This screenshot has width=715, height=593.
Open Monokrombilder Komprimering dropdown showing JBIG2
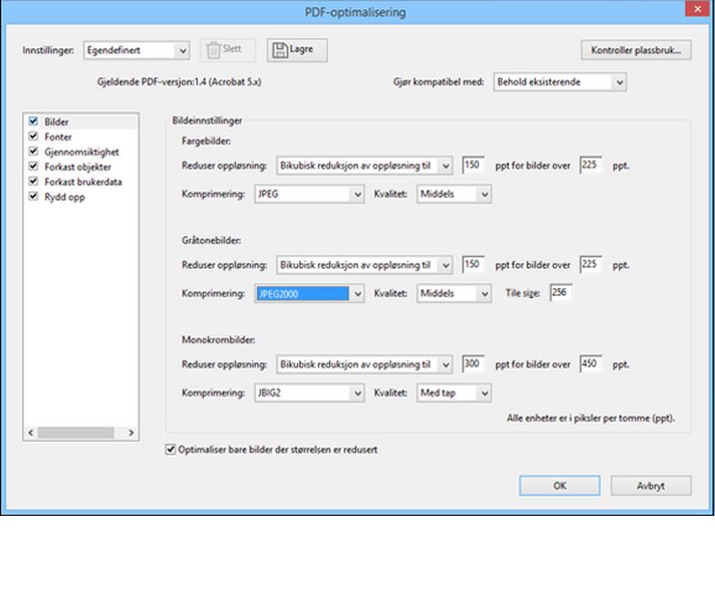point(309,392)
